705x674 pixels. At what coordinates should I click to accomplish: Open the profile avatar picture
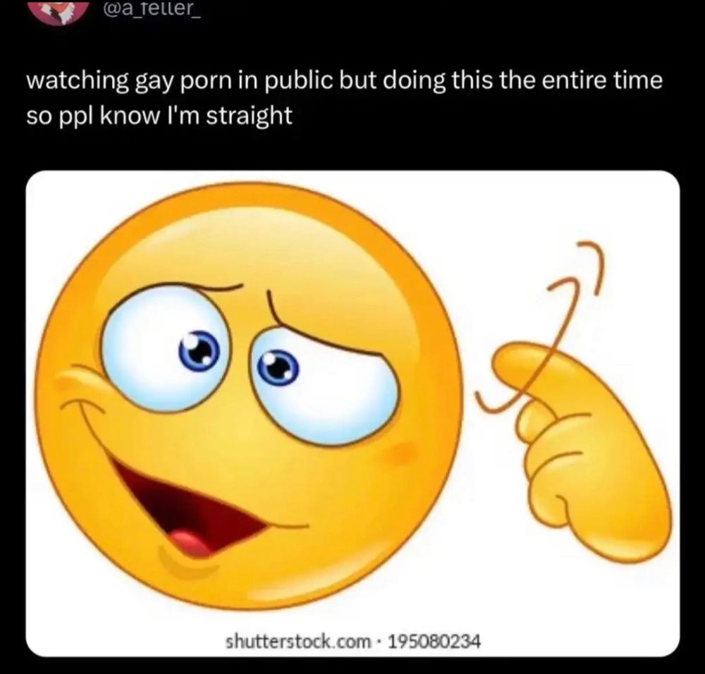(x=60, y=11)
